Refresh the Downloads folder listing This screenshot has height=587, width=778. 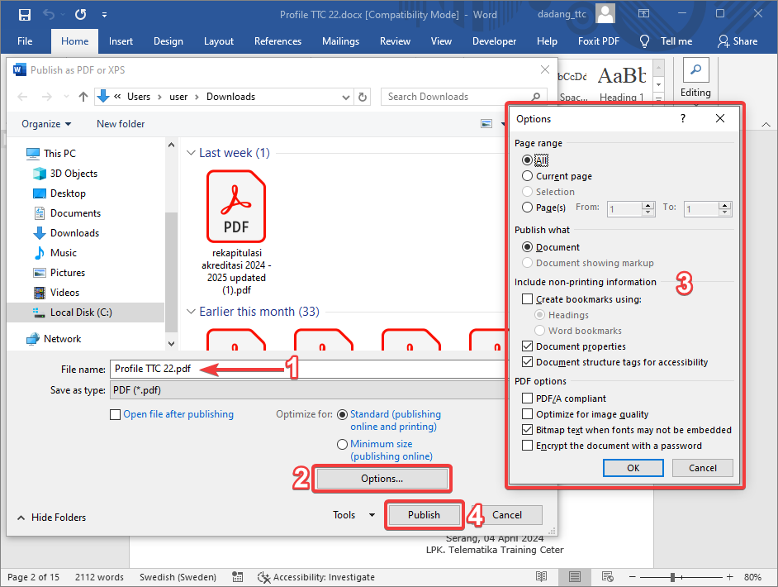363,97
